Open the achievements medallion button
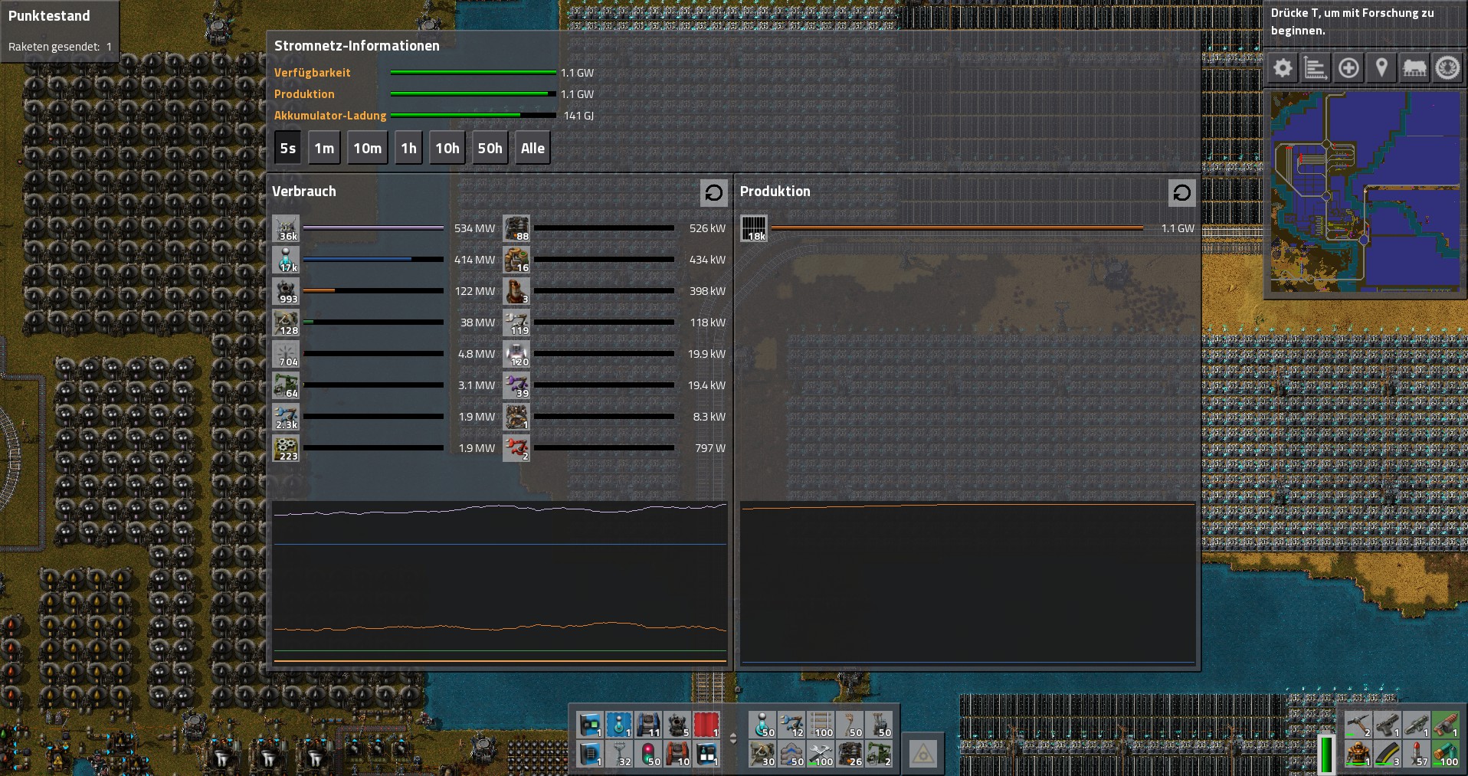 1447,68
